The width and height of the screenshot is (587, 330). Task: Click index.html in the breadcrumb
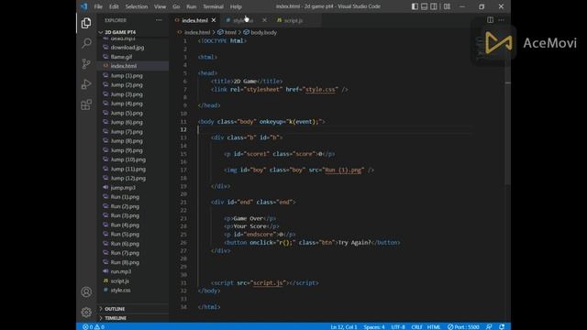[197, 33]
